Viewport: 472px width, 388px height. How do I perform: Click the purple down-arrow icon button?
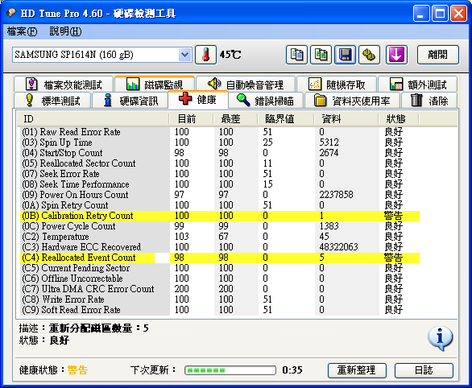coord(396,55)
